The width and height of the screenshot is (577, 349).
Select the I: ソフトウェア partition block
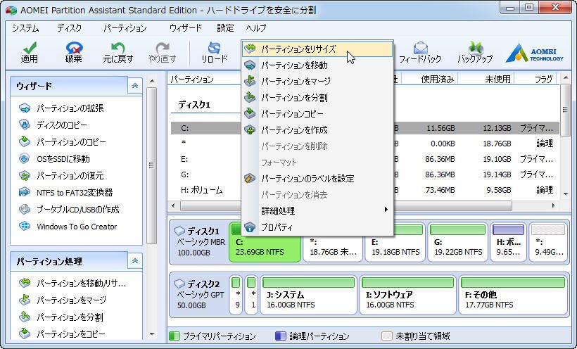pyautogui.click(x=407, y=296)
